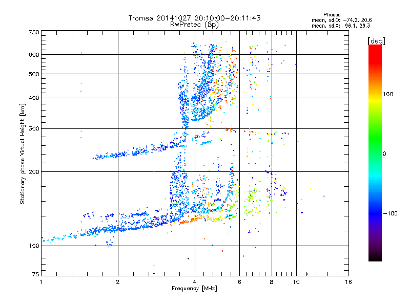Screen dimensions: 410x307
Task: Click the x-axis tick label '4'
Action: coord(195,282)
